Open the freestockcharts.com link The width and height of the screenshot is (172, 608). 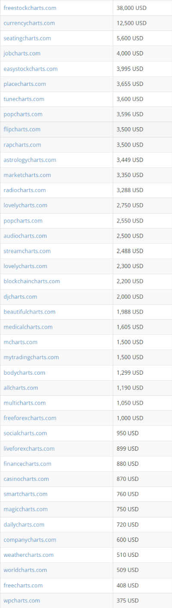(30, 8)
